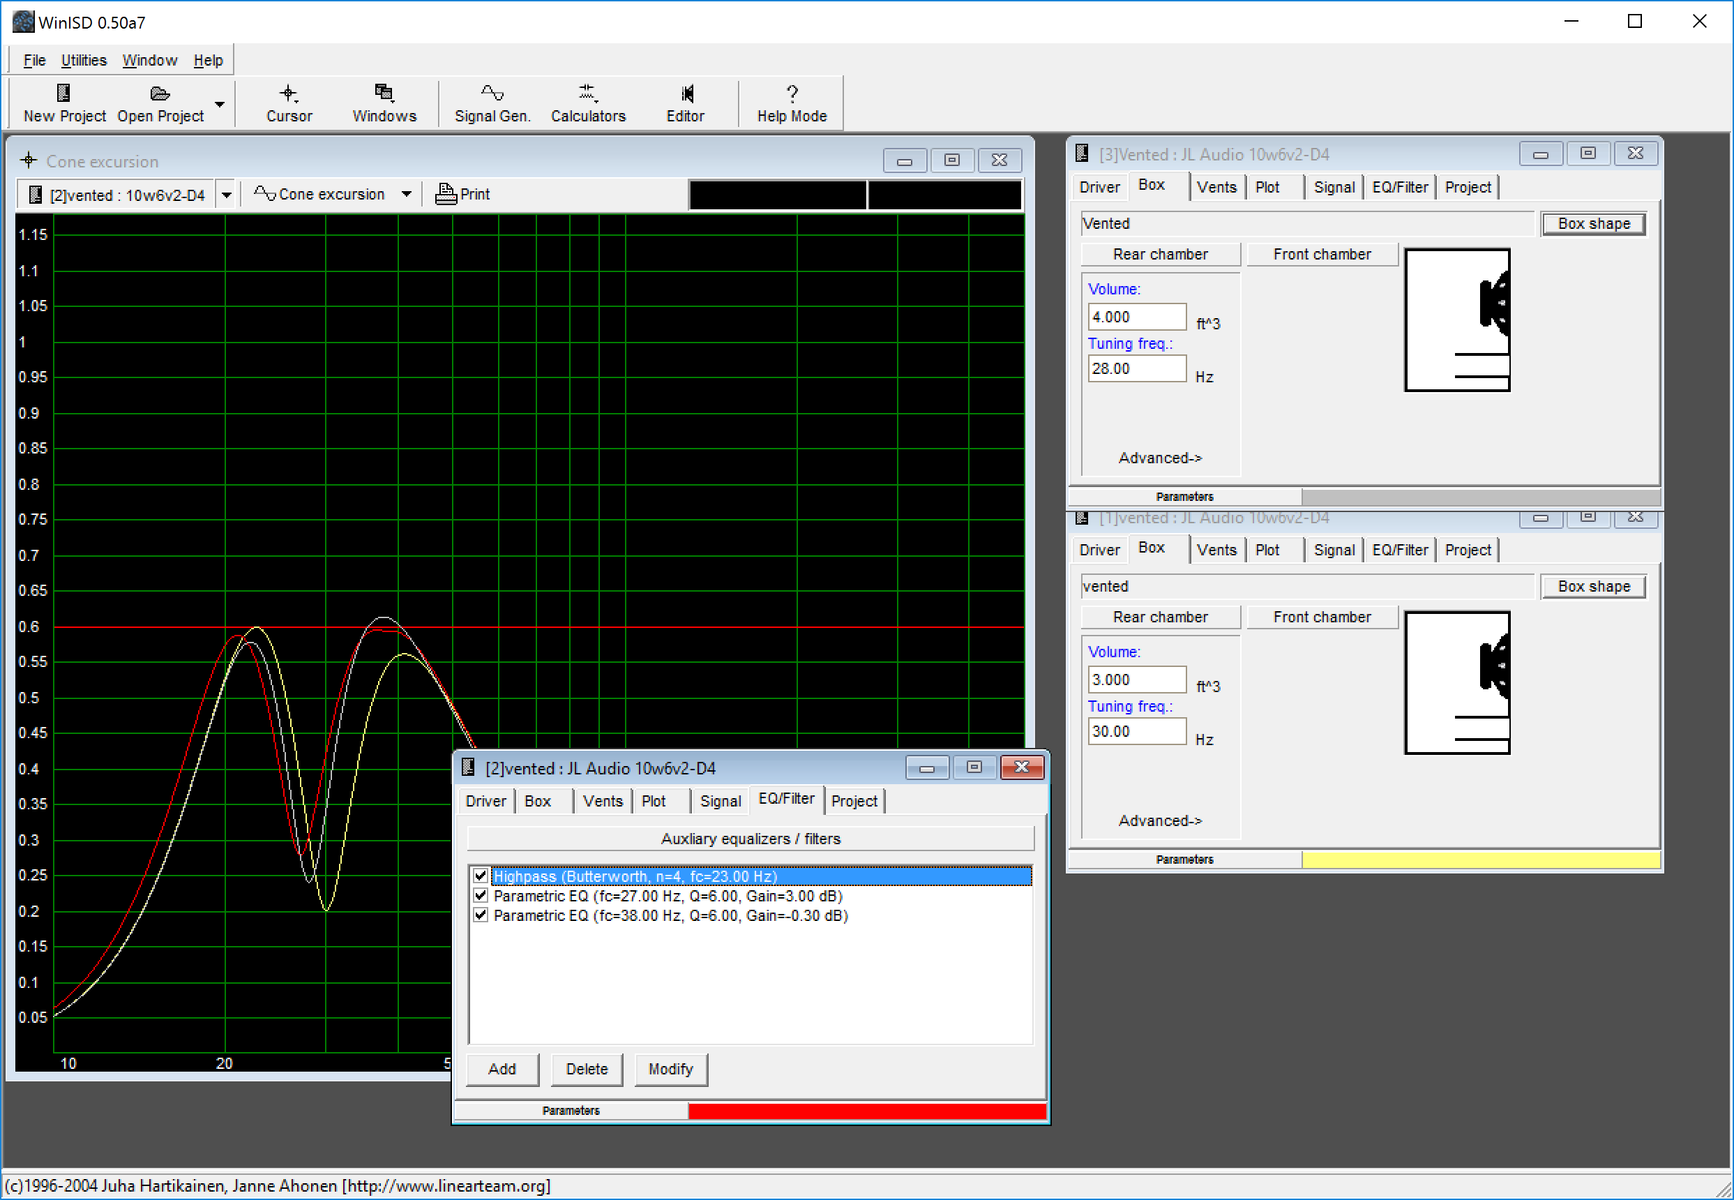
Task: Switch to Vents tab in [3]Vented window
Action: (1216, 187)
